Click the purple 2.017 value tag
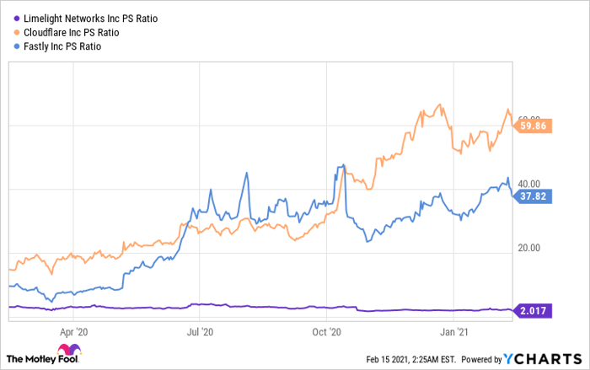The width and height of the screenshot is (590, 370). (x=531, y=310)
